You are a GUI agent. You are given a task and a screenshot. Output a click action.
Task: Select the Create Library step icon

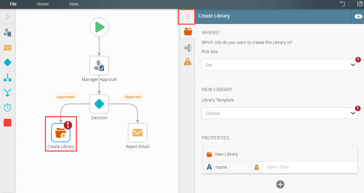[x=61, y=133]
